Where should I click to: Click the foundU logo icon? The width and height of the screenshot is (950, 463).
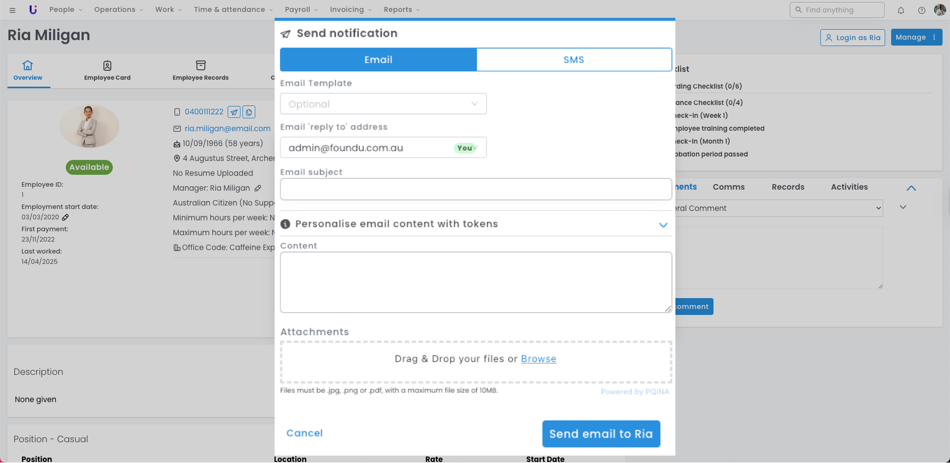coord(33,9)
